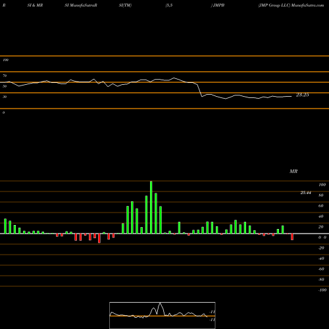
Task: Click the MR axis label -80
Action: [321, 280]
